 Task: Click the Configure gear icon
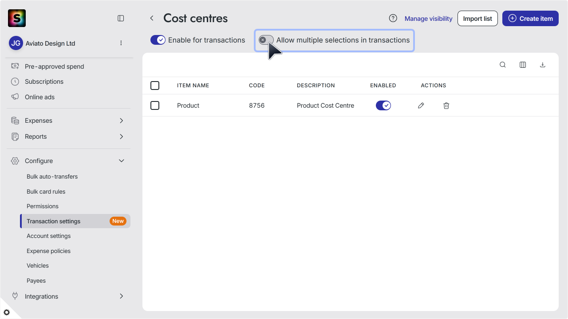[15, 161]
